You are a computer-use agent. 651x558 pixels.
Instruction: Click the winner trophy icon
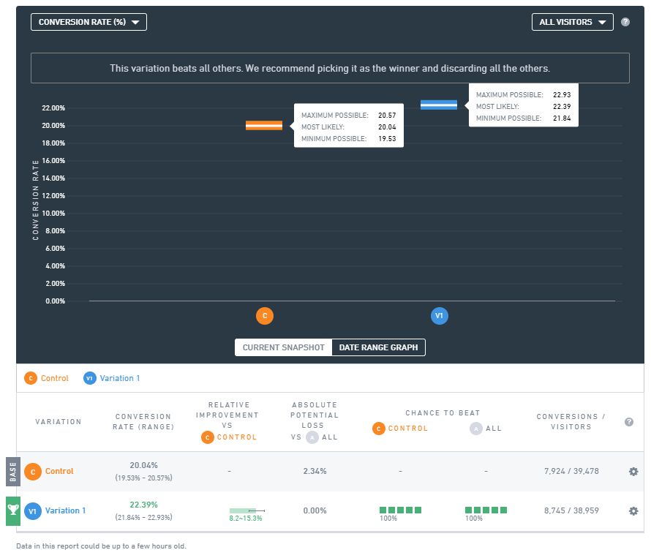point(13,510)
